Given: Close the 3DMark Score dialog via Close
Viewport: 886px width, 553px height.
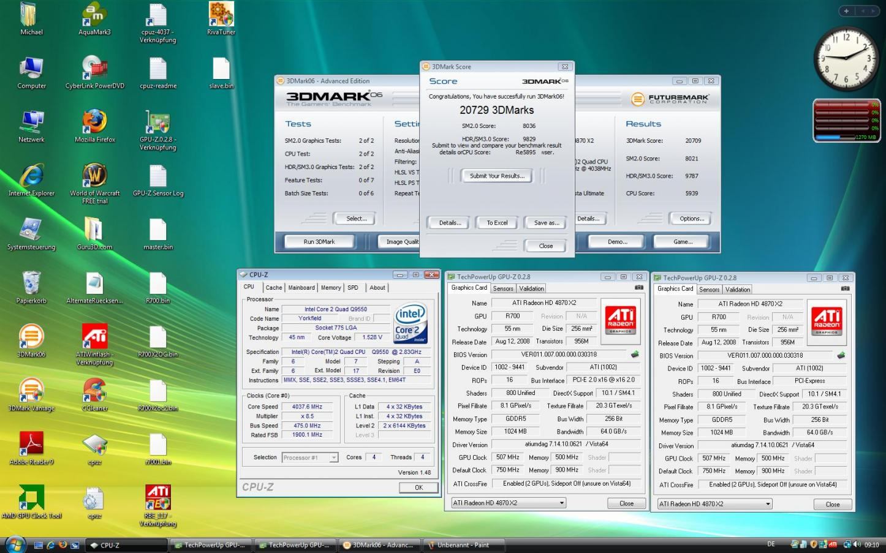Looking at the screenshot, I should [x=546, y=246].
